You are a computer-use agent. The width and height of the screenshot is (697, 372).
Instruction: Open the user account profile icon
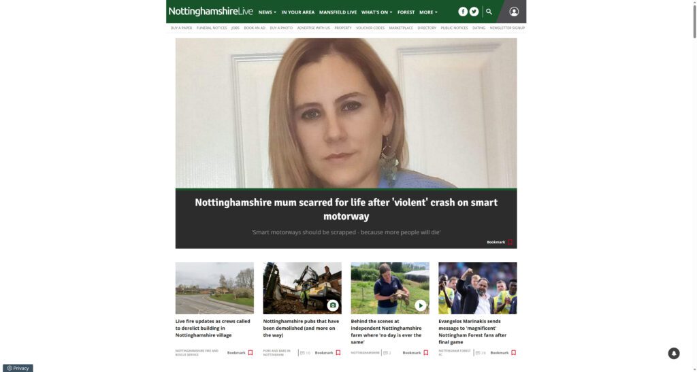[514, 12]
